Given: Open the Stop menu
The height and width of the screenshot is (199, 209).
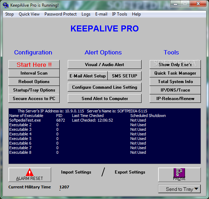Looking at the screenshot, I should pyautogui.click(x=10, y=14).
